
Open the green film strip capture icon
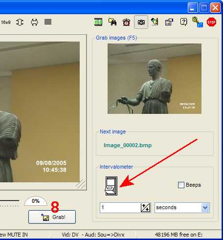pos(98,22)
